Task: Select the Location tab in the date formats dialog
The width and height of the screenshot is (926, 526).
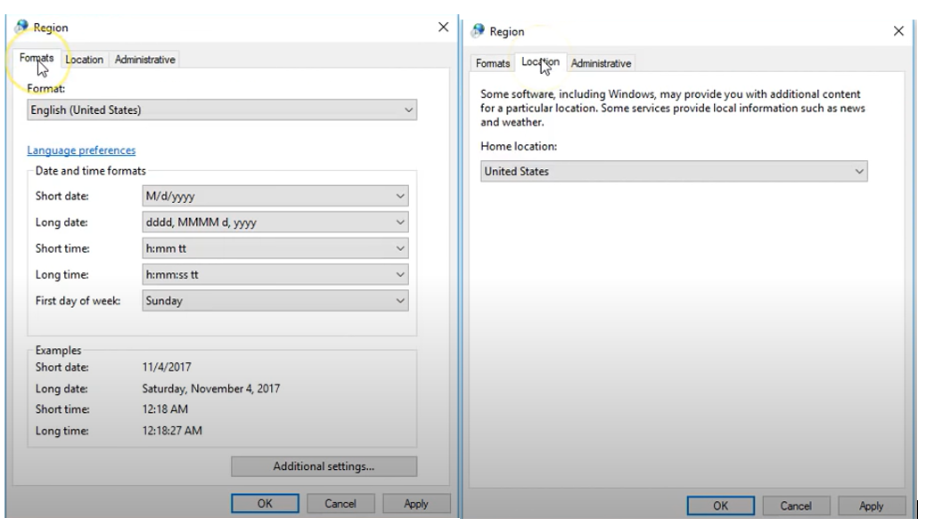Action: 85,60
